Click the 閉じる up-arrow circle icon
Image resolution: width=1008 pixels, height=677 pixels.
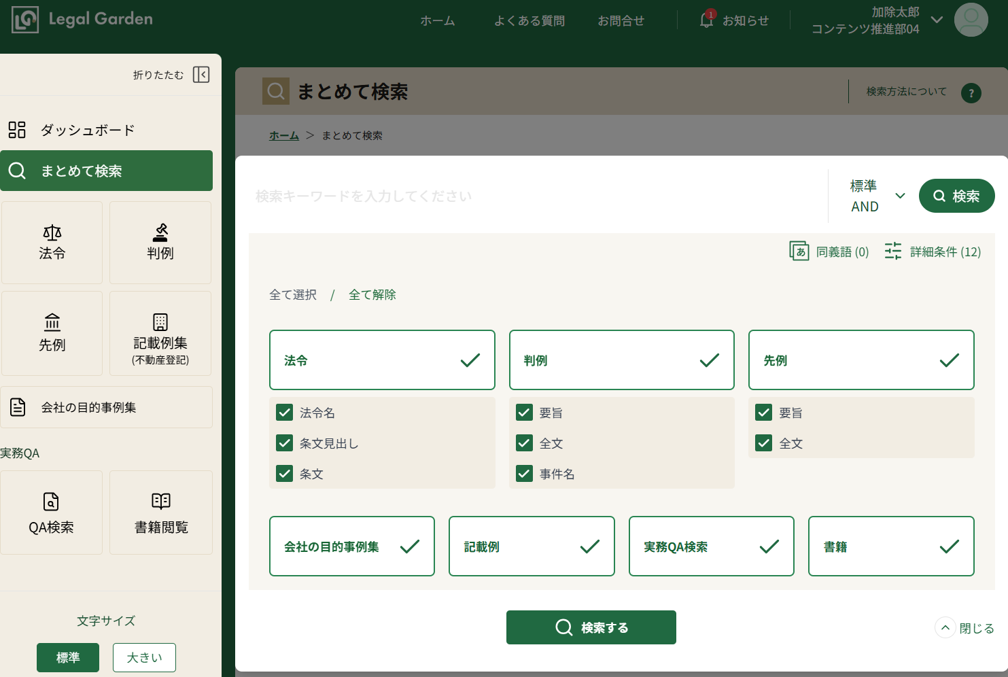point(945,627)
